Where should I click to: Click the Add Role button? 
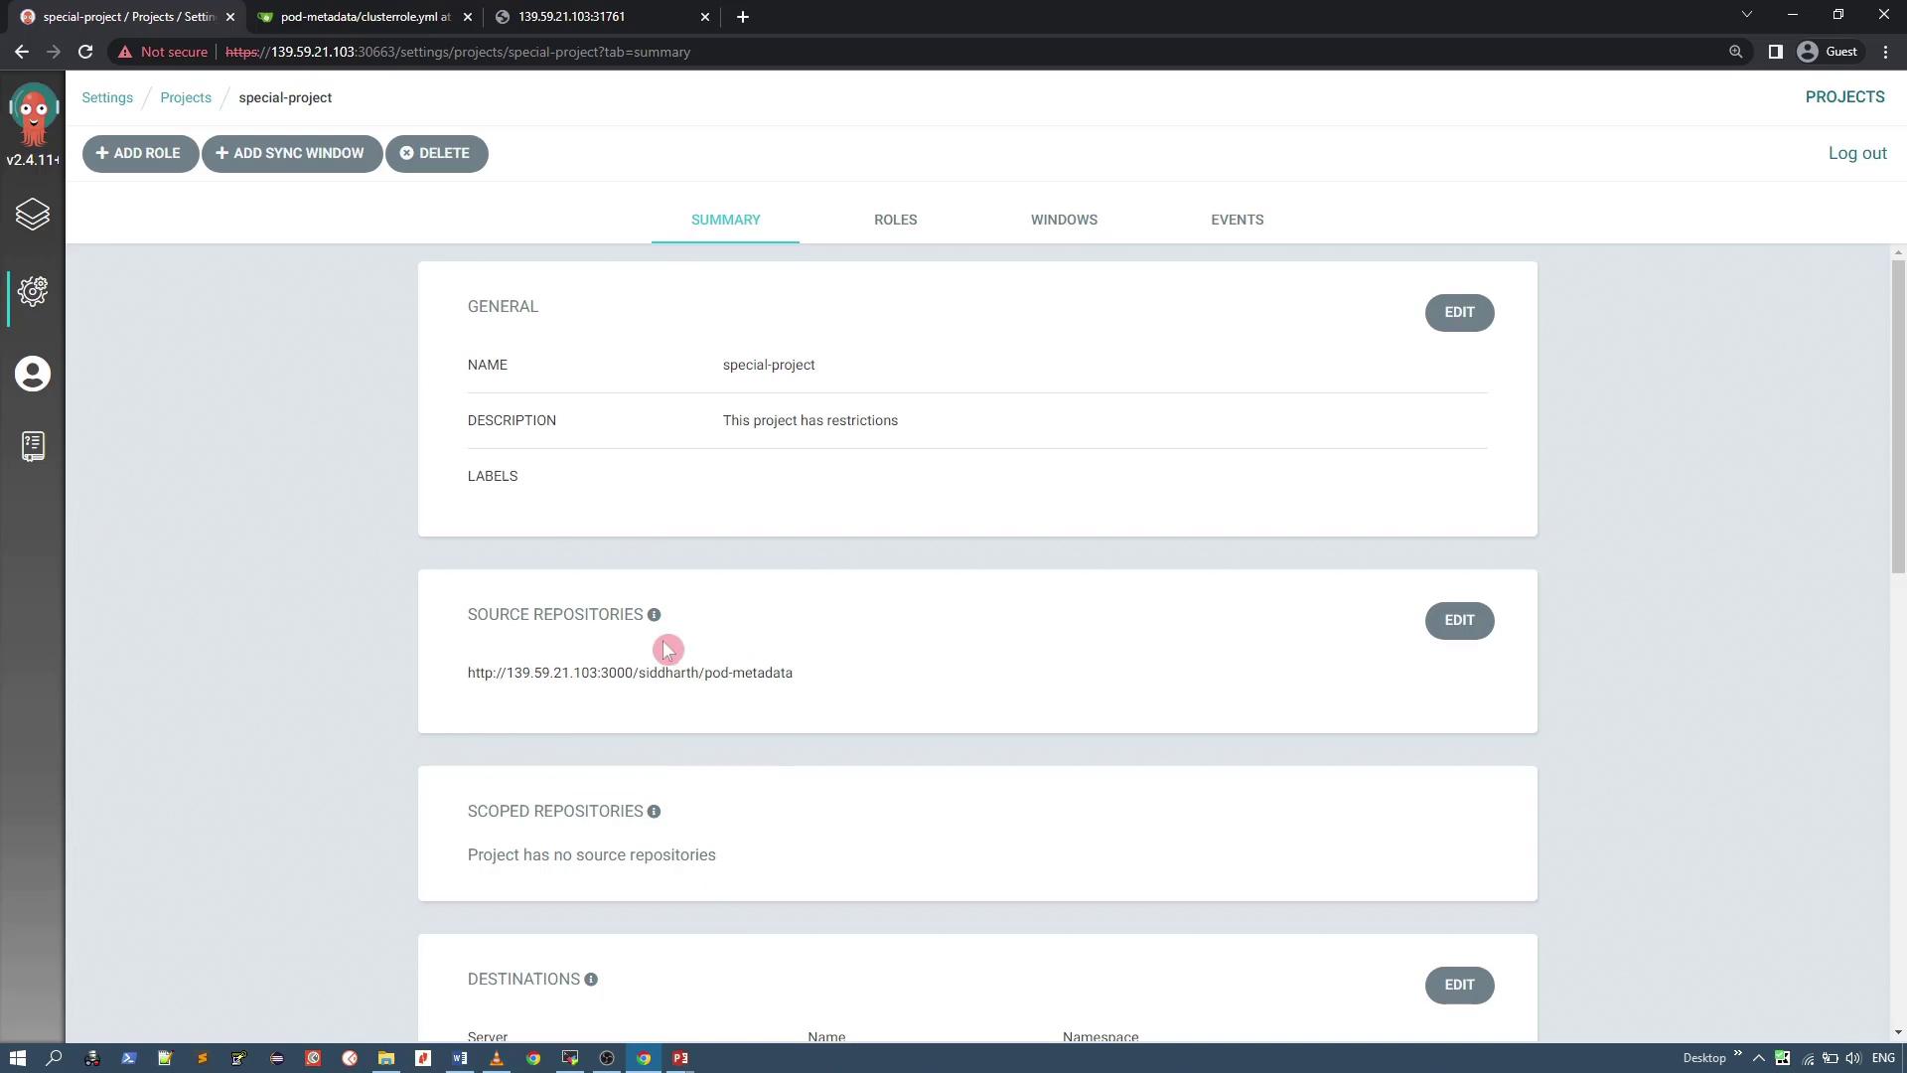(x=139, y=153)
